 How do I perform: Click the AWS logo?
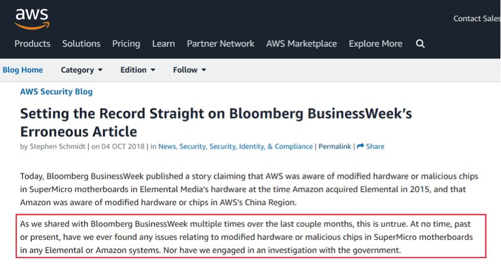pyautogui.click(x=32, y=18)
